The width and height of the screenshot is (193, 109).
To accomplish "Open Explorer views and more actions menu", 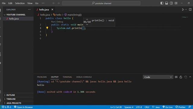I will coord(29,9).
